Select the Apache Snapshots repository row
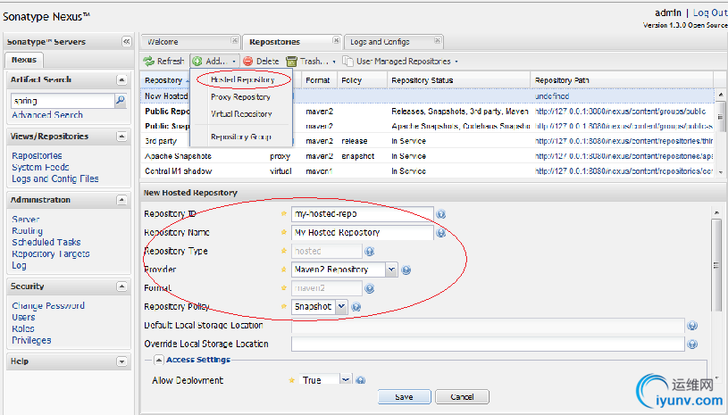 427,156
